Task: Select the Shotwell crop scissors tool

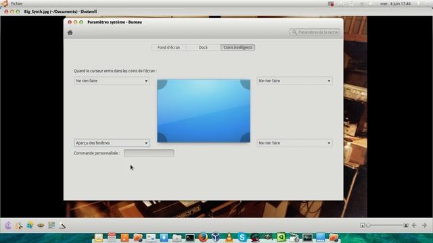Action: [19, 225]
